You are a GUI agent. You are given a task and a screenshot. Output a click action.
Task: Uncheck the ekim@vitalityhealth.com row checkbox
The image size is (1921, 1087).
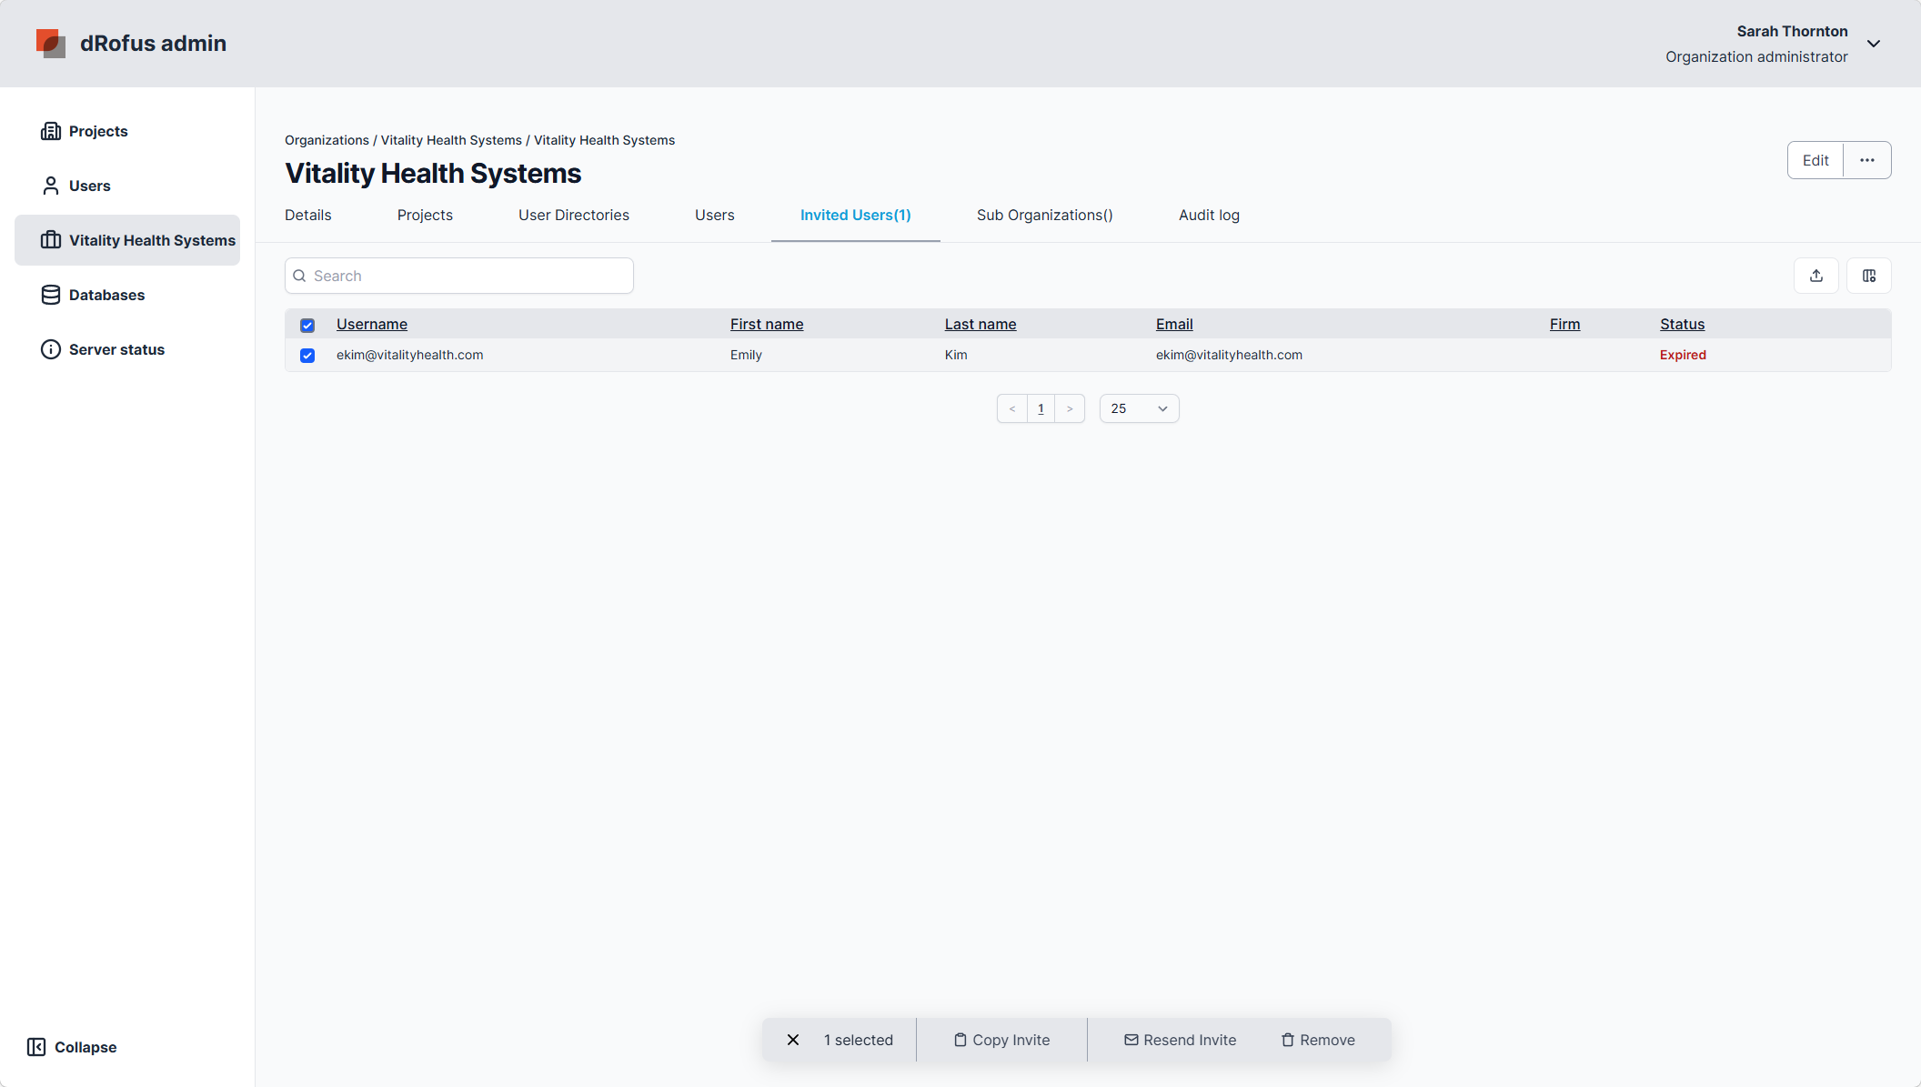point(307,356)
